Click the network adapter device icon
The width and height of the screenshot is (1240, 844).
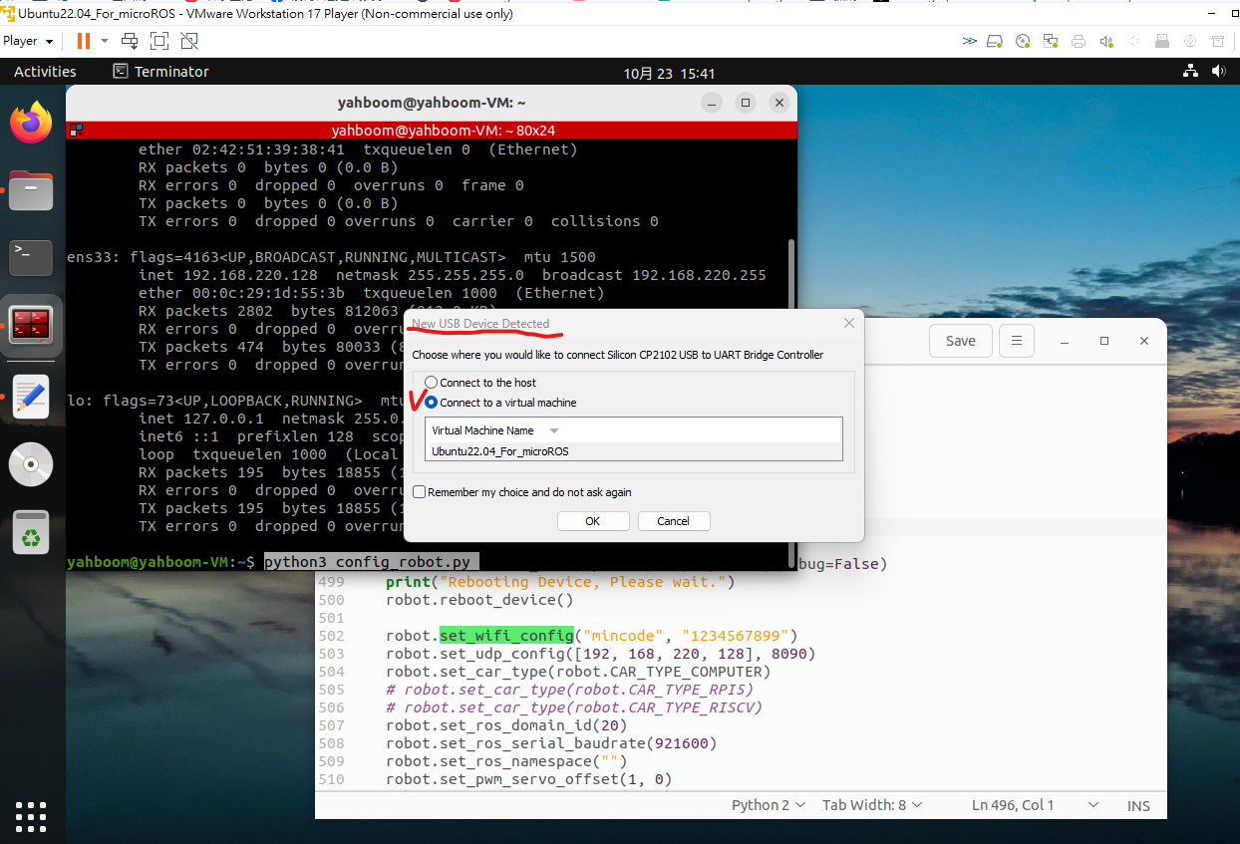[1051, 41]
